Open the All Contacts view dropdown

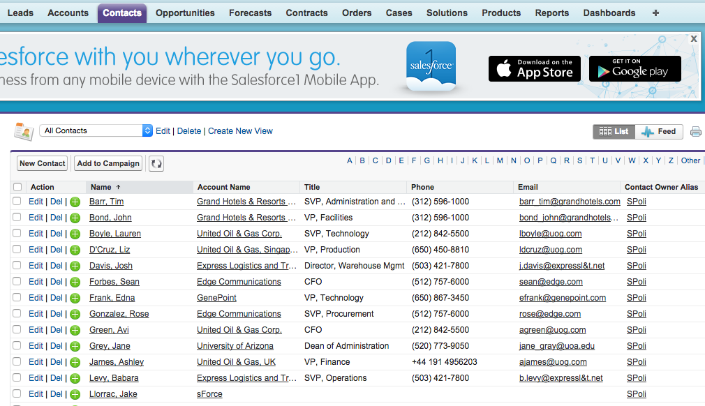click(x=96, y=130)
